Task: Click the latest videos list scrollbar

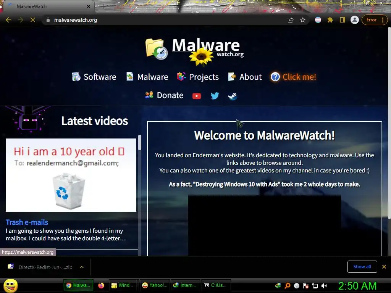Action: (140, 143)
